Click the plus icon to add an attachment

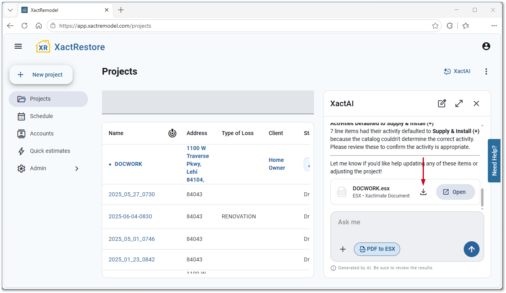coord(343,249)
